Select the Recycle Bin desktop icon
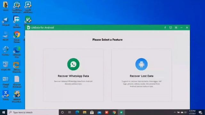This screenshot has width=205, height=115. click(6, 66)
